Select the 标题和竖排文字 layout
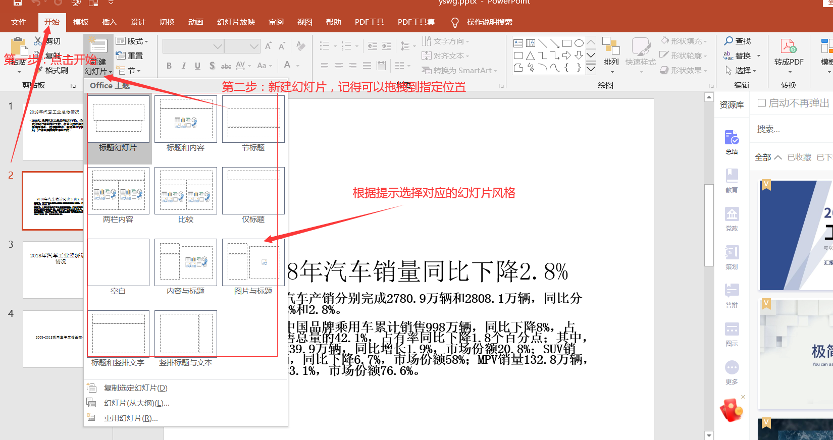 point(118,334)
